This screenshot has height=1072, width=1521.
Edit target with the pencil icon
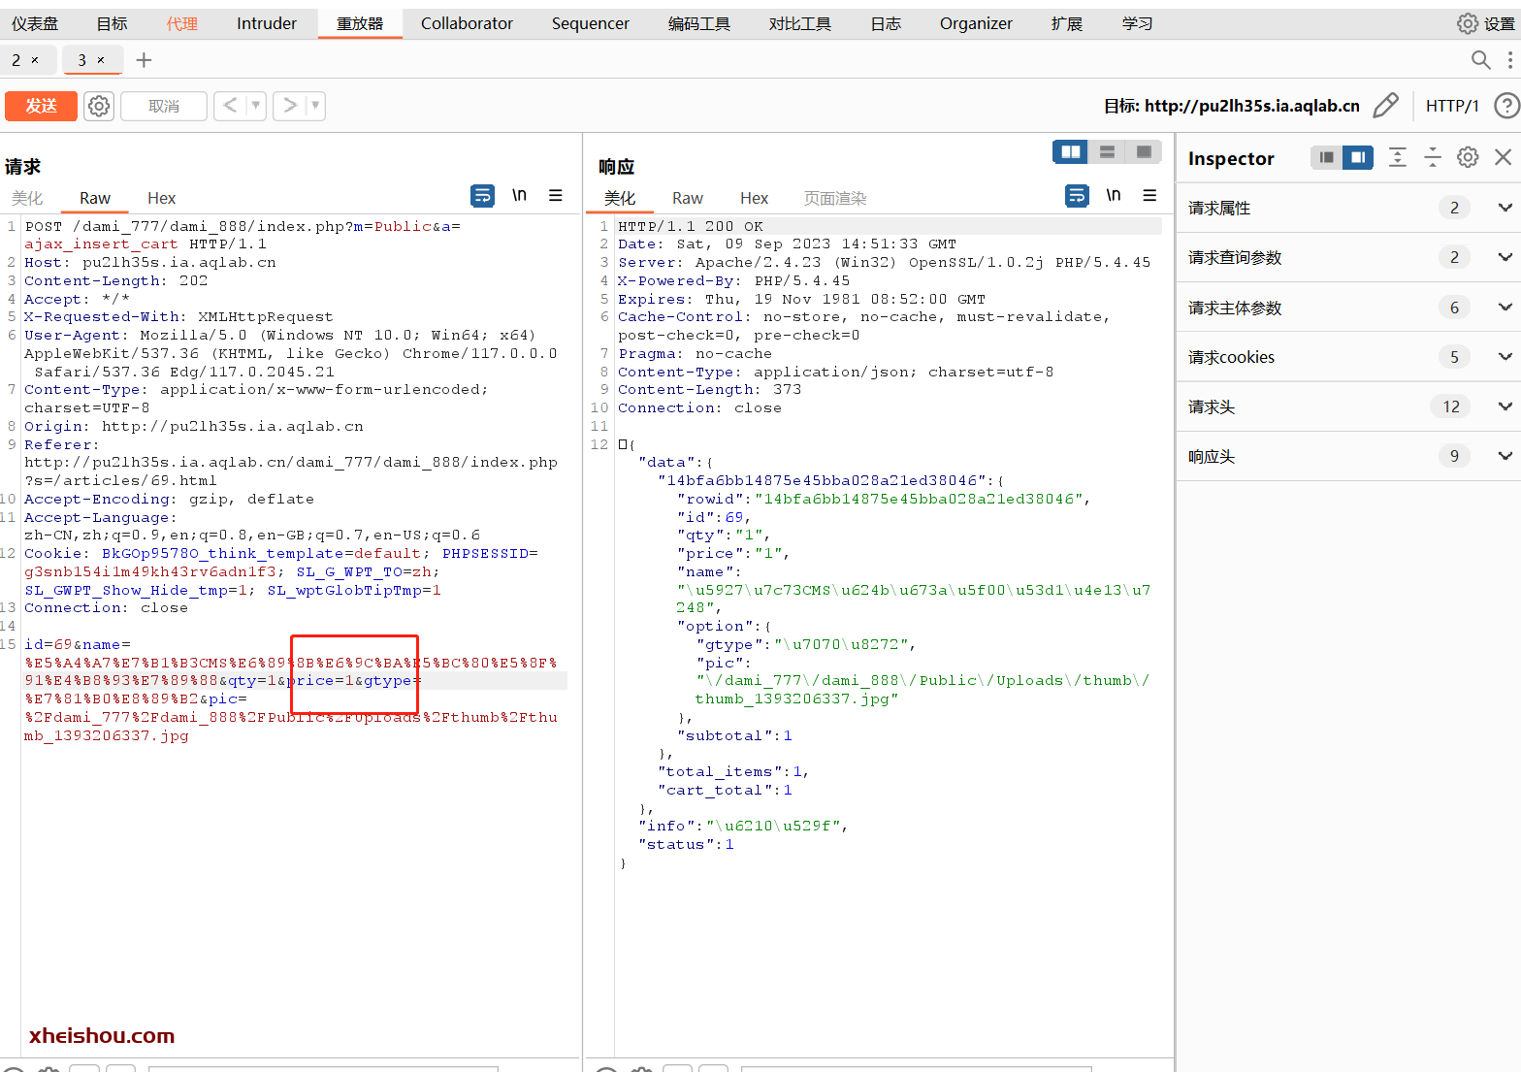coord(1386,105)
